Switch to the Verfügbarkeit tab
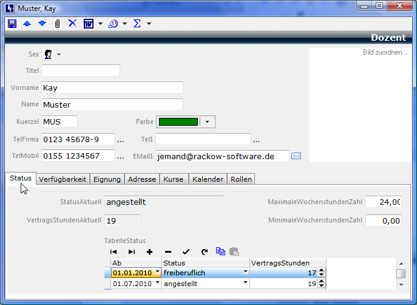The image size is (417, 305). tap(63, 179)
